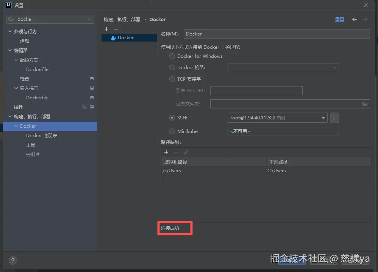Focus the Minikube 不可用 field
This screenshot has height=272, width=378.
[x=283, y=131]
